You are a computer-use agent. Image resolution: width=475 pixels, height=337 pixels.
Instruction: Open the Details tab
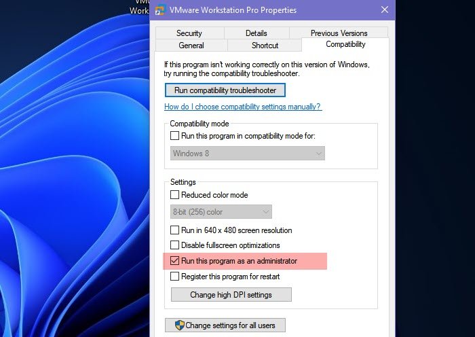tap(256, 33)
